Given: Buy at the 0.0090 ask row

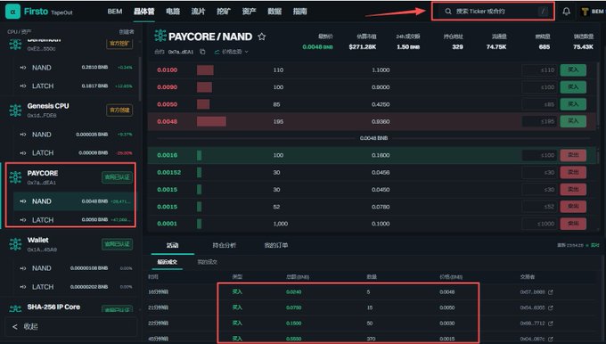Looking at the screenshot, I should (573, 87).
